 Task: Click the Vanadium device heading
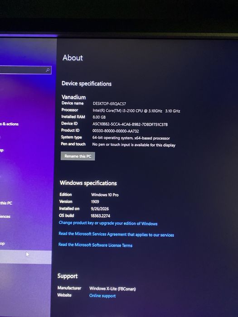tap(73, 97)
